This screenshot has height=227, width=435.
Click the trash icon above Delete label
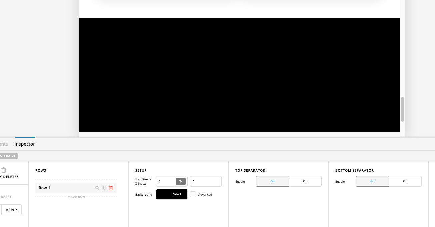[4, 170]
